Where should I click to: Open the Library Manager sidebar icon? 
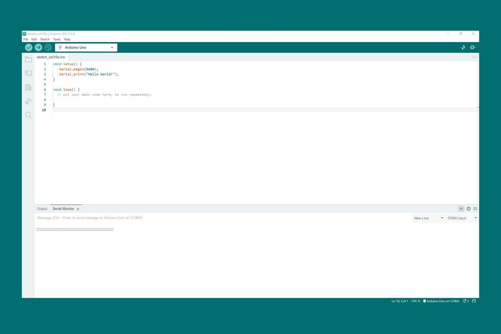(28, 87)
